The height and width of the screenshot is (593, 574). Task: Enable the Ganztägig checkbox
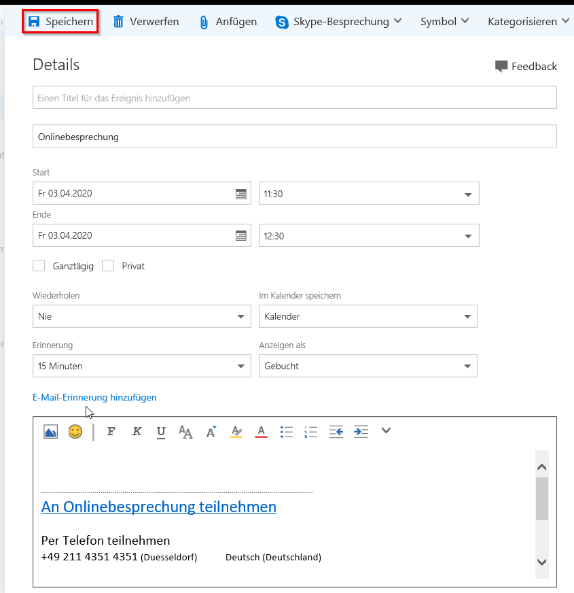(39, 266)
